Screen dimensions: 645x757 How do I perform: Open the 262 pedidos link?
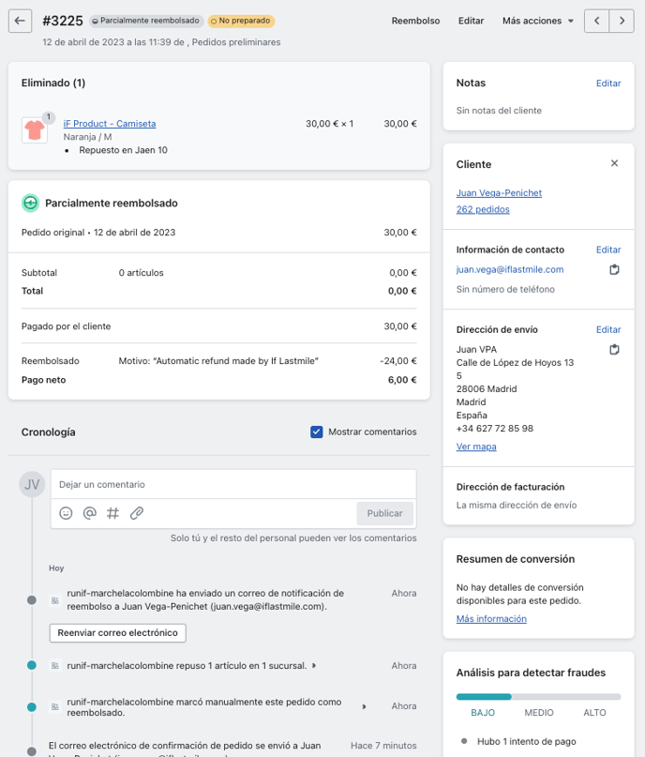tap(483, 209)
